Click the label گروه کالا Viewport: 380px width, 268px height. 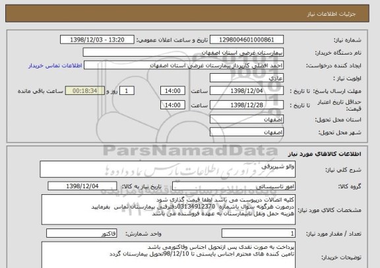point(350,186)
